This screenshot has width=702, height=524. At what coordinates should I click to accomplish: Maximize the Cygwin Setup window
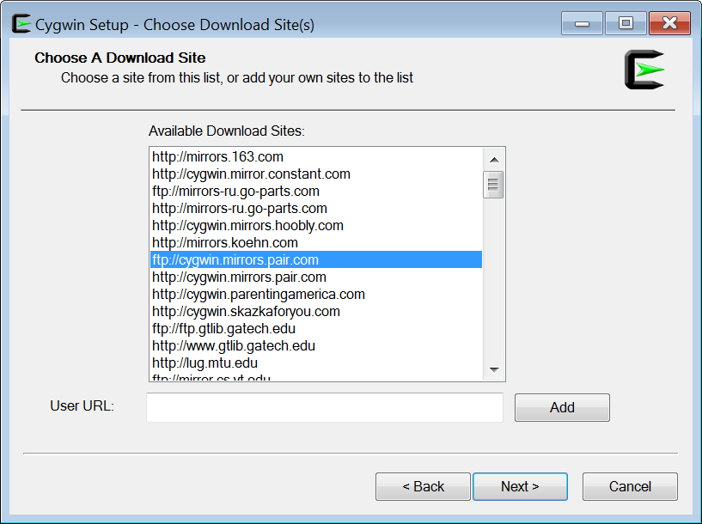tap(626, 23)
